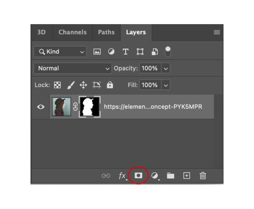Add a new layer with plus icon
The image size is (254, 209).
tap(187, 176)
